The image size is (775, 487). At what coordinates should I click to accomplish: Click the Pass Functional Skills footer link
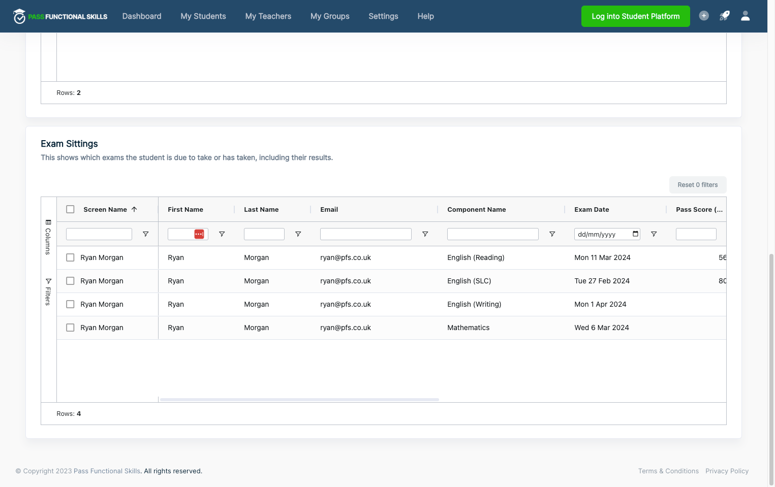[x=107, y=471]
